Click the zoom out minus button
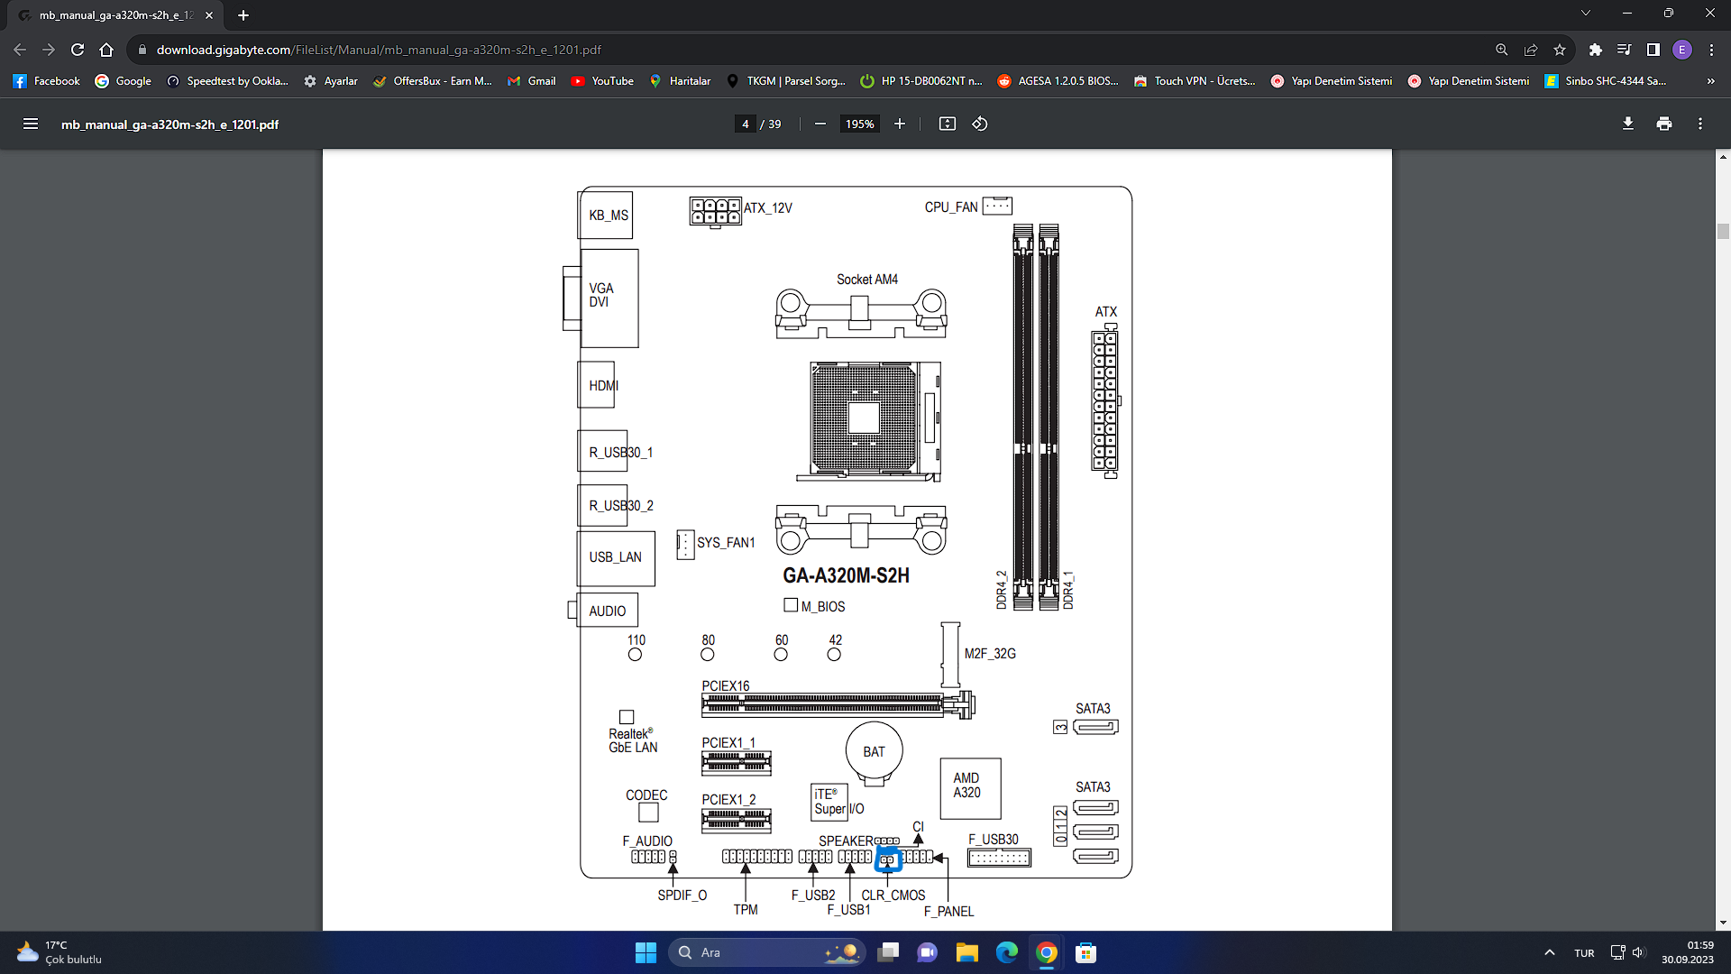The height and width of the screenshot is (974, 1731). (820, 124)
